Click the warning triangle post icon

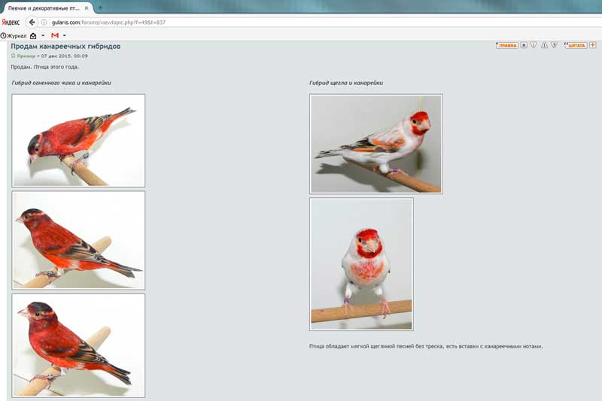coord(543,45)
